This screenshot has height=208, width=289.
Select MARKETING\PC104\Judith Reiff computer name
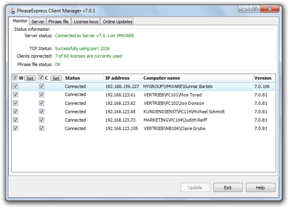175,120
